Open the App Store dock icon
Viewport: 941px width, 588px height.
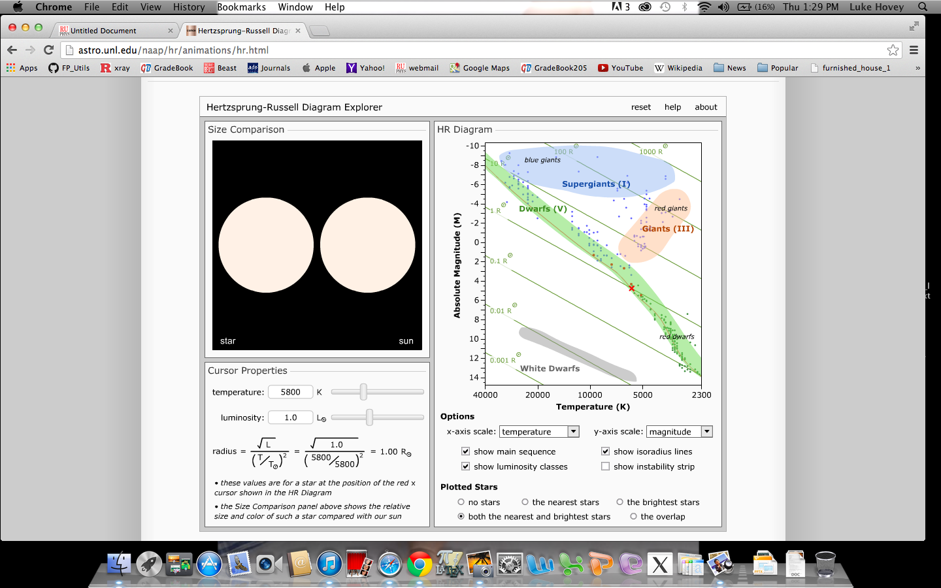coord(209,563)
